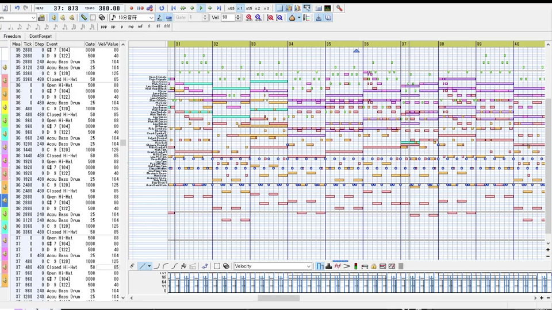Screen dimensions: 552x310
Task: Click the onion skin icon
Action: [x=292, y=17]
